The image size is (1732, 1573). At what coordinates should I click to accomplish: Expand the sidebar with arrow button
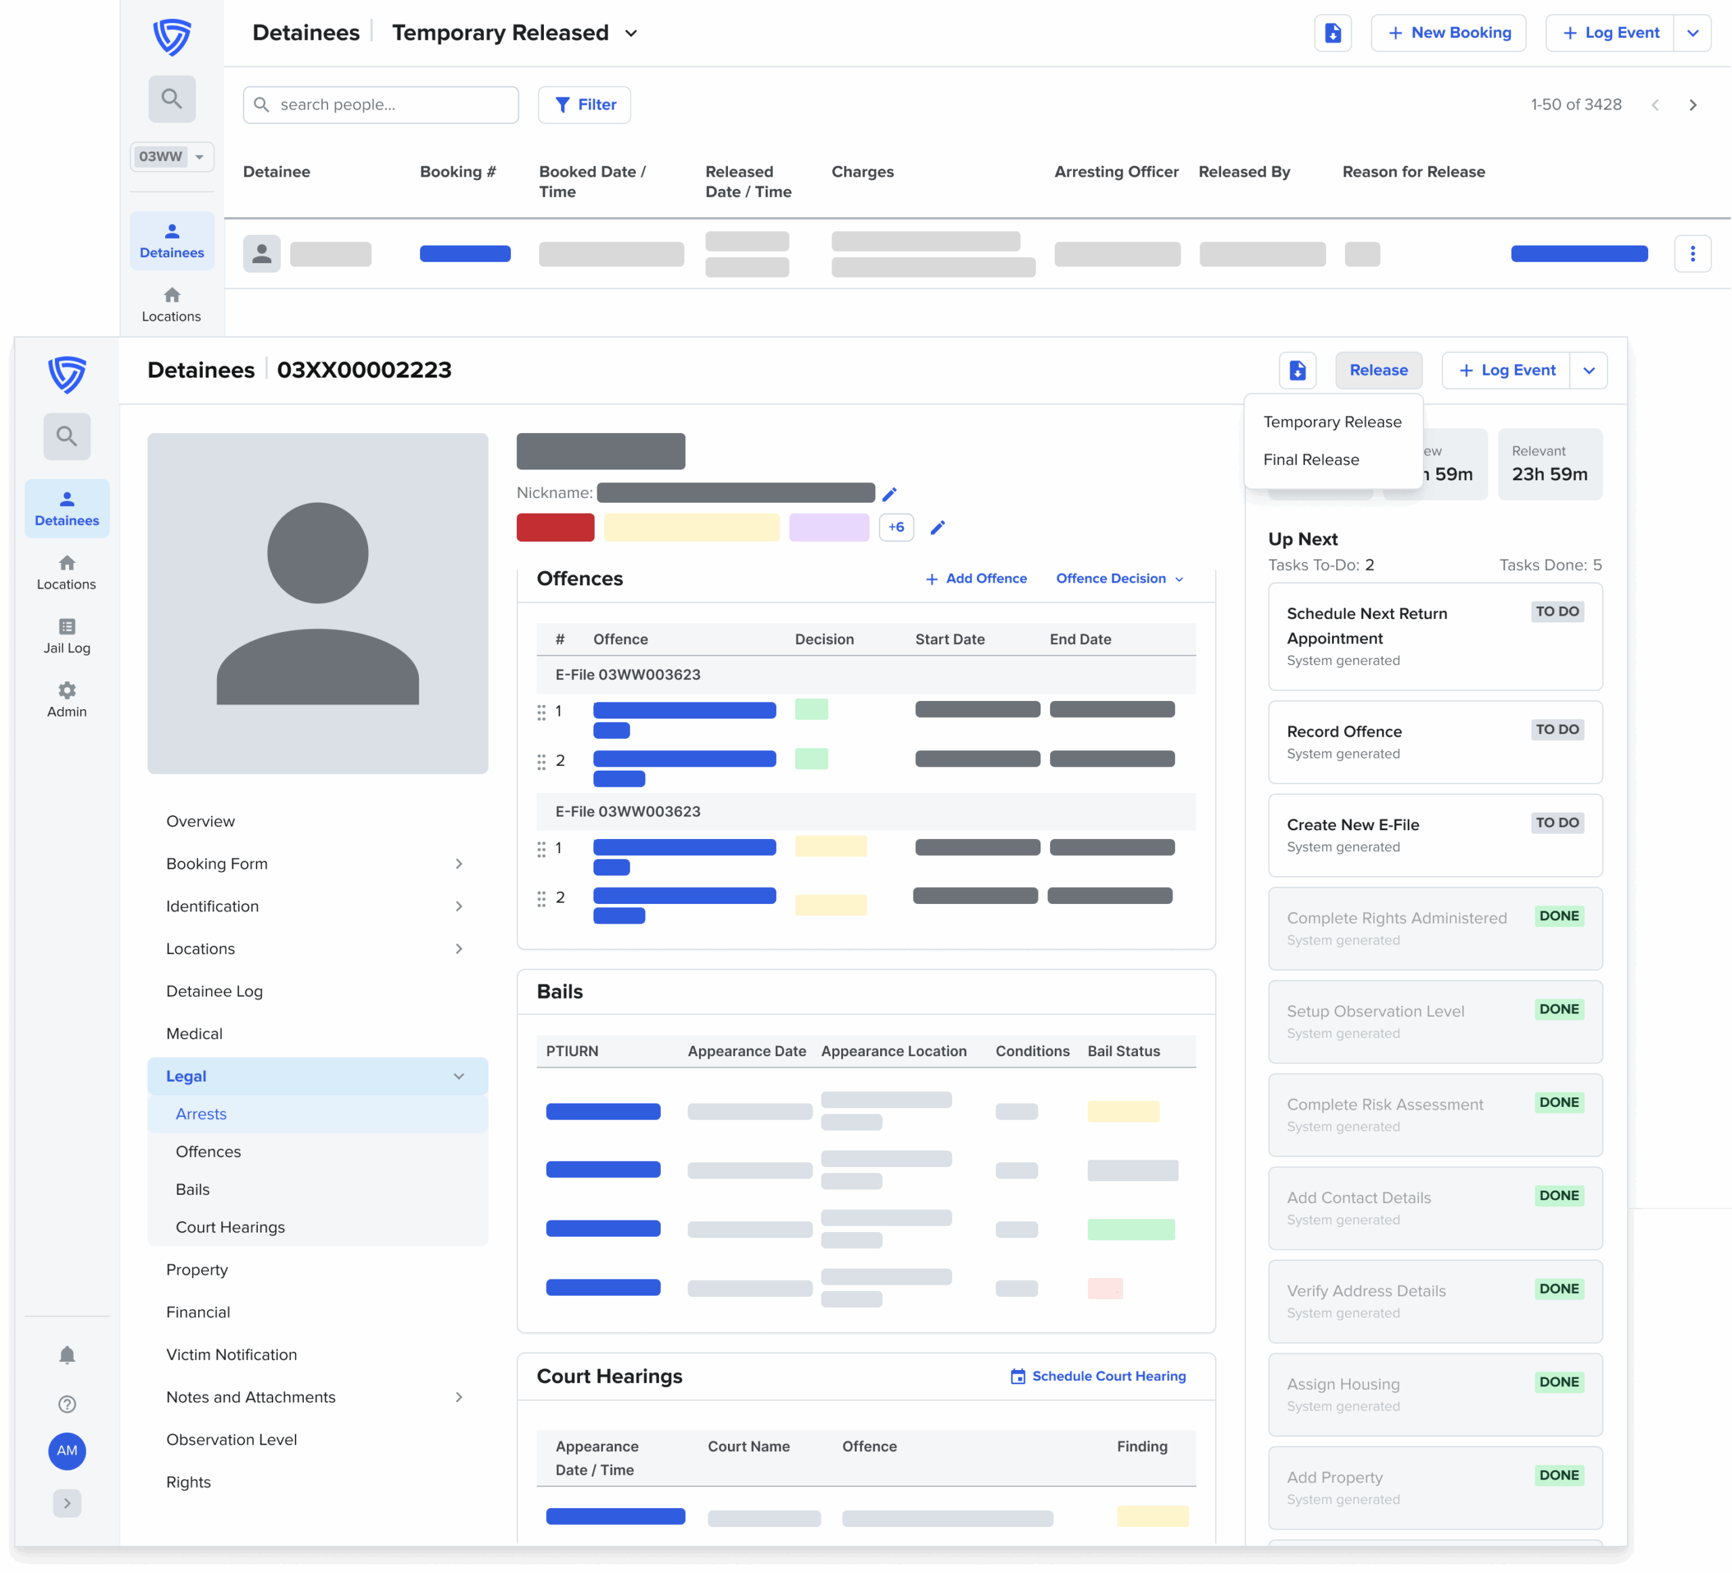67,1503
